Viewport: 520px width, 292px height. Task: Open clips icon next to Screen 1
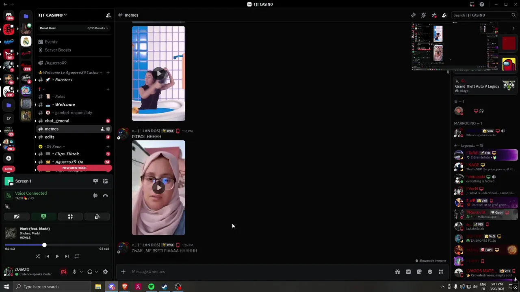click(x=105, y=181)
